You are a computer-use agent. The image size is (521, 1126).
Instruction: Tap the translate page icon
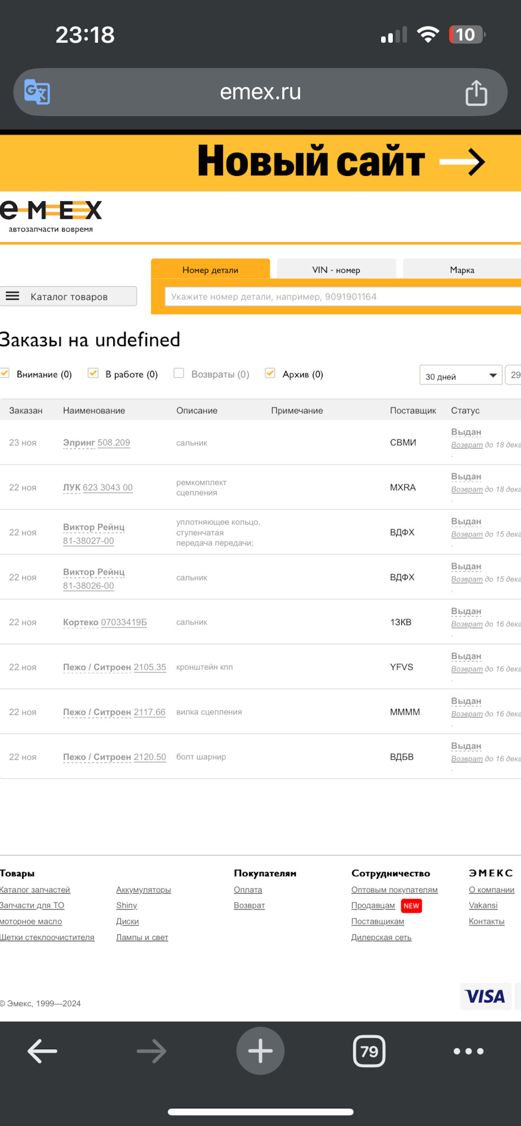[x=37, y=92]
